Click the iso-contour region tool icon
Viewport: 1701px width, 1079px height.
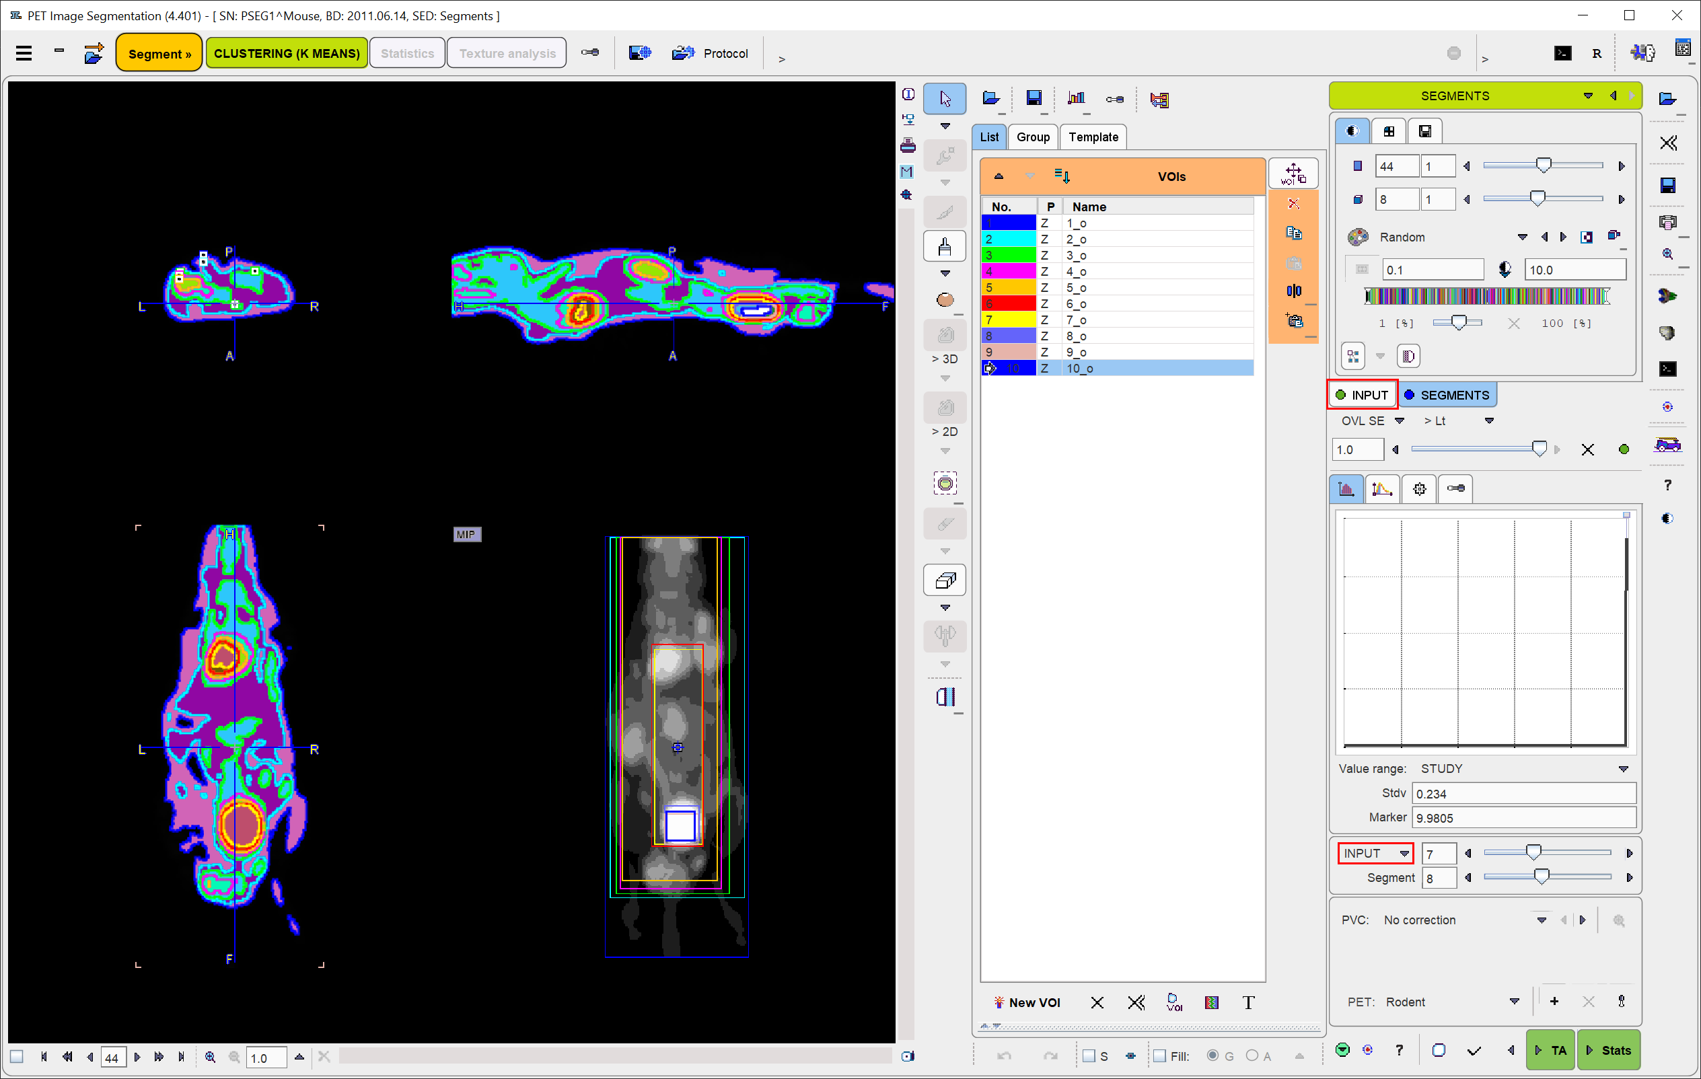pyautogui.click(x=945, y=484)
